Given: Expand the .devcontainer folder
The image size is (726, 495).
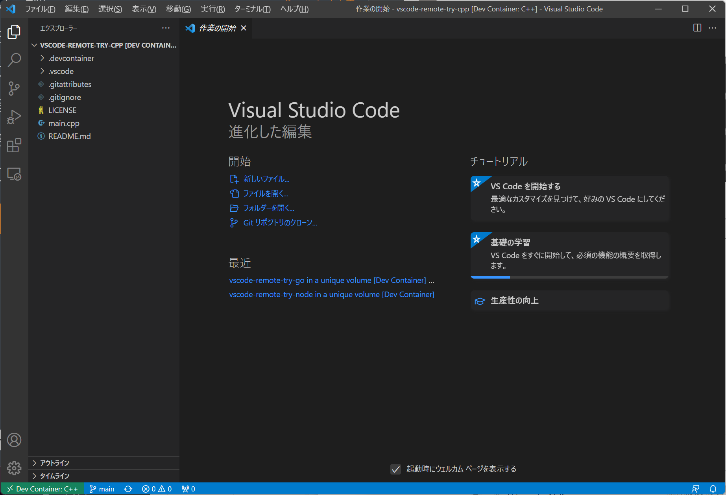Looking at the screenshot, I should (x=104, y=58).
